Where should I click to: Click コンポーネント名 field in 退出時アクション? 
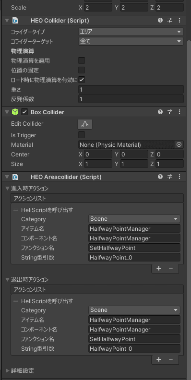(x=134, y=329)
